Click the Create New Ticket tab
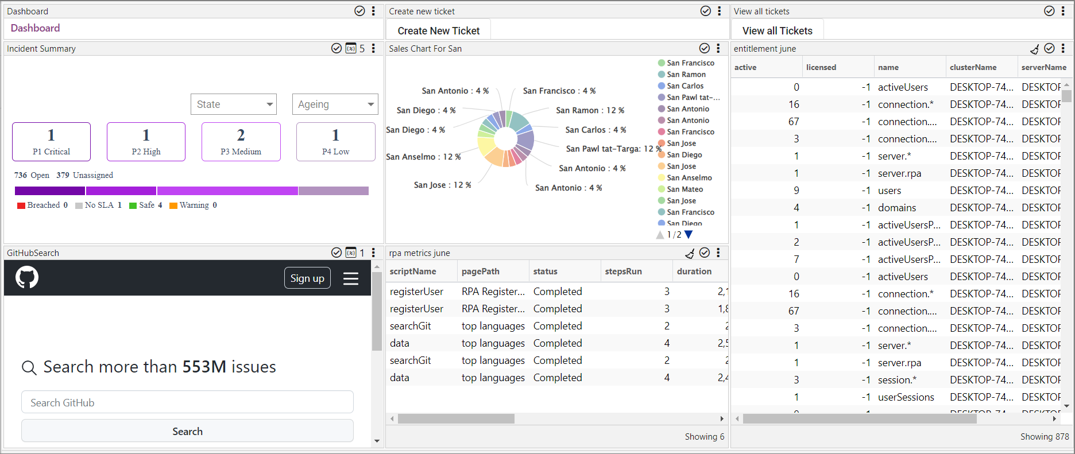Screen dimensions: 1075x454 pyautogui.click(x=438, y=30)
